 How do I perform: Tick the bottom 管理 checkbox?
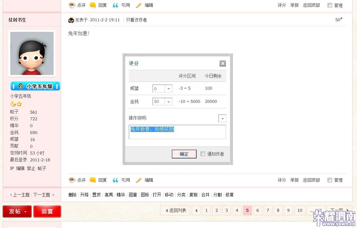point(330,180)
